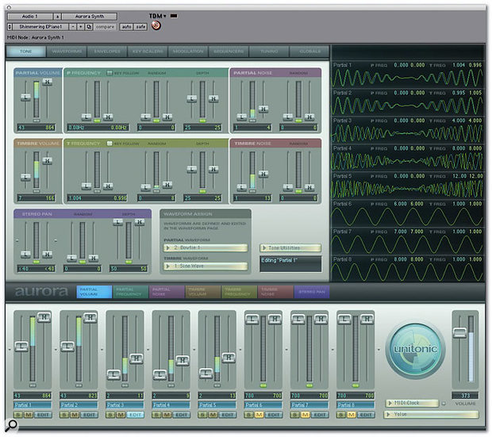Toggle T Frequency Key Follow checkbox
Viewport: 492px width, 437px height.
coord(110,144)
